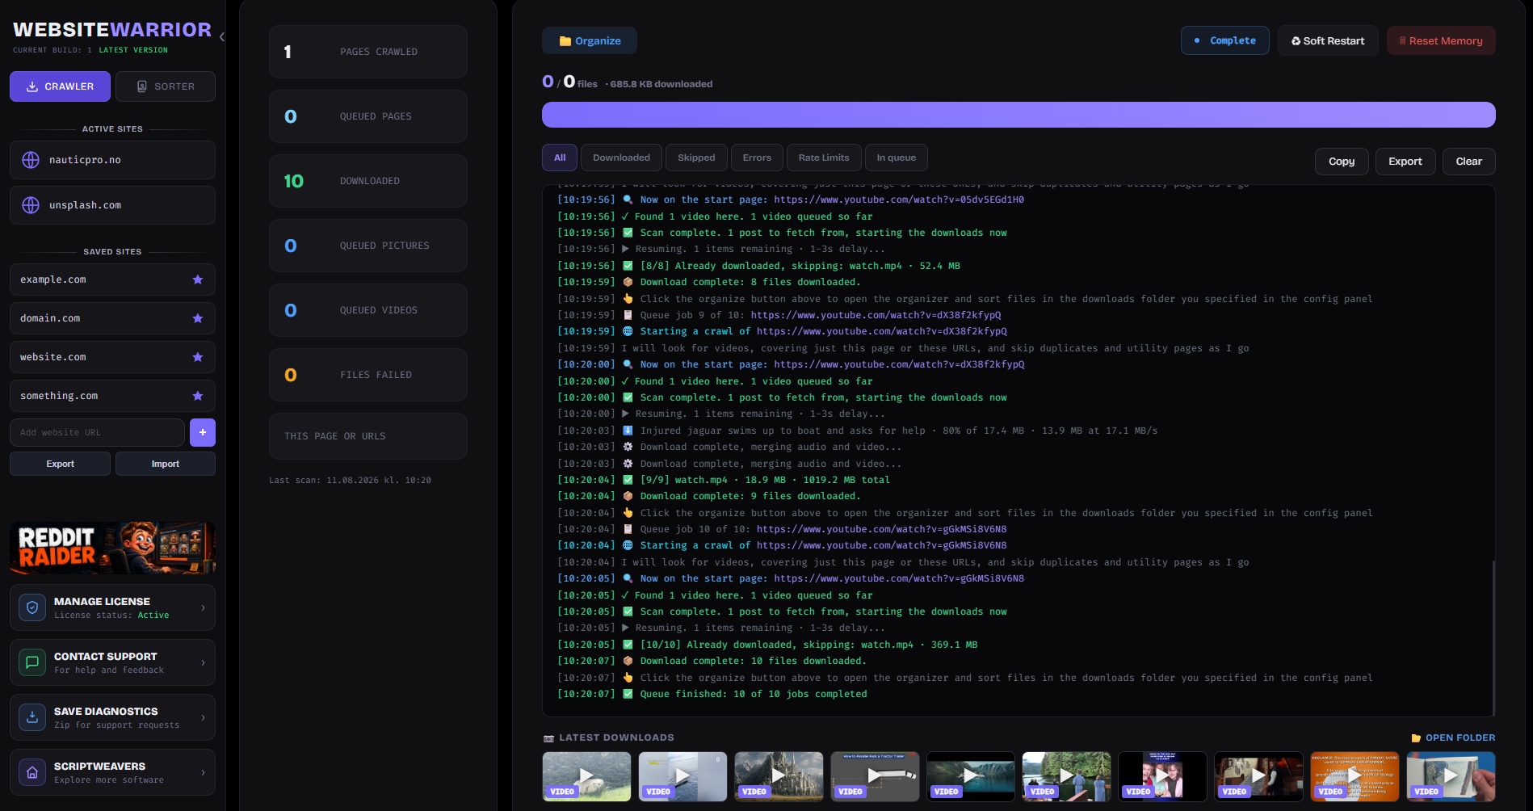Click the WebsiteWarrior logo
This screenshot has height=811, width=1533.
[112, 30]
